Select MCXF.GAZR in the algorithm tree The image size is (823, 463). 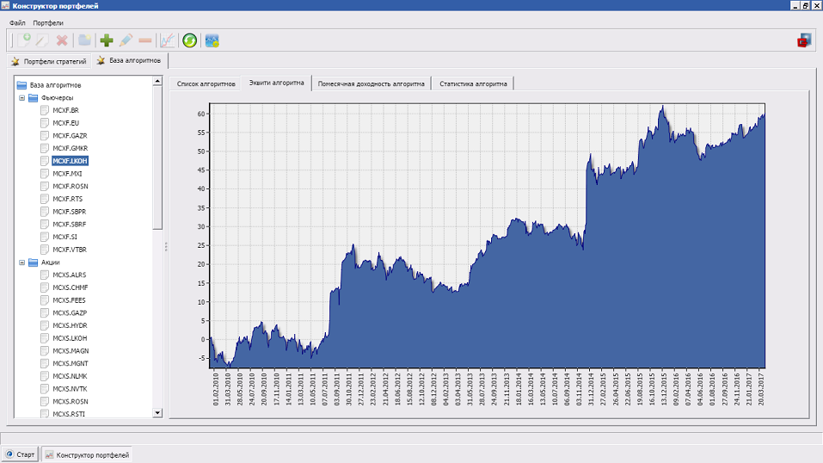(70, 136)
